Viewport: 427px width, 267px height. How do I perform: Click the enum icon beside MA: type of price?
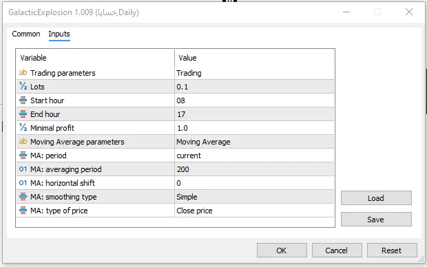pos(23,211)
